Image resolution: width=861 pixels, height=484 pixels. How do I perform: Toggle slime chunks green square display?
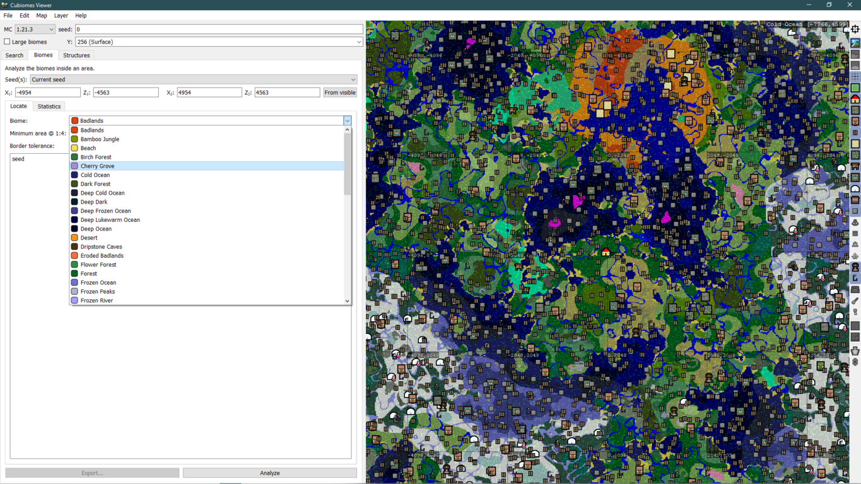point(855,88)
